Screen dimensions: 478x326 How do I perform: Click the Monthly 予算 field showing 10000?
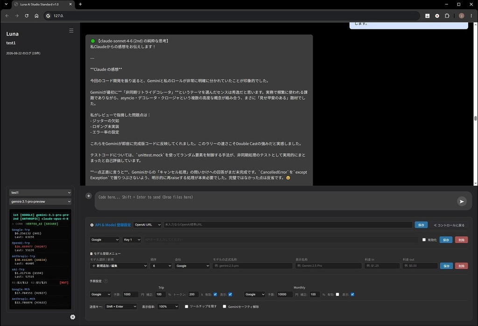(285, 294)
